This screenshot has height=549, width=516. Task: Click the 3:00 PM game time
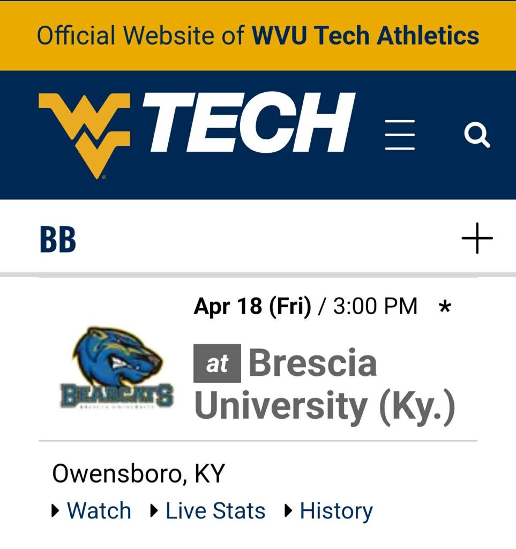point(375,307)
